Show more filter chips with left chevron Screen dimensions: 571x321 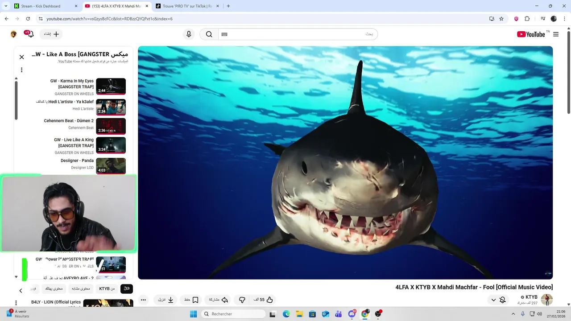point(21,291)
